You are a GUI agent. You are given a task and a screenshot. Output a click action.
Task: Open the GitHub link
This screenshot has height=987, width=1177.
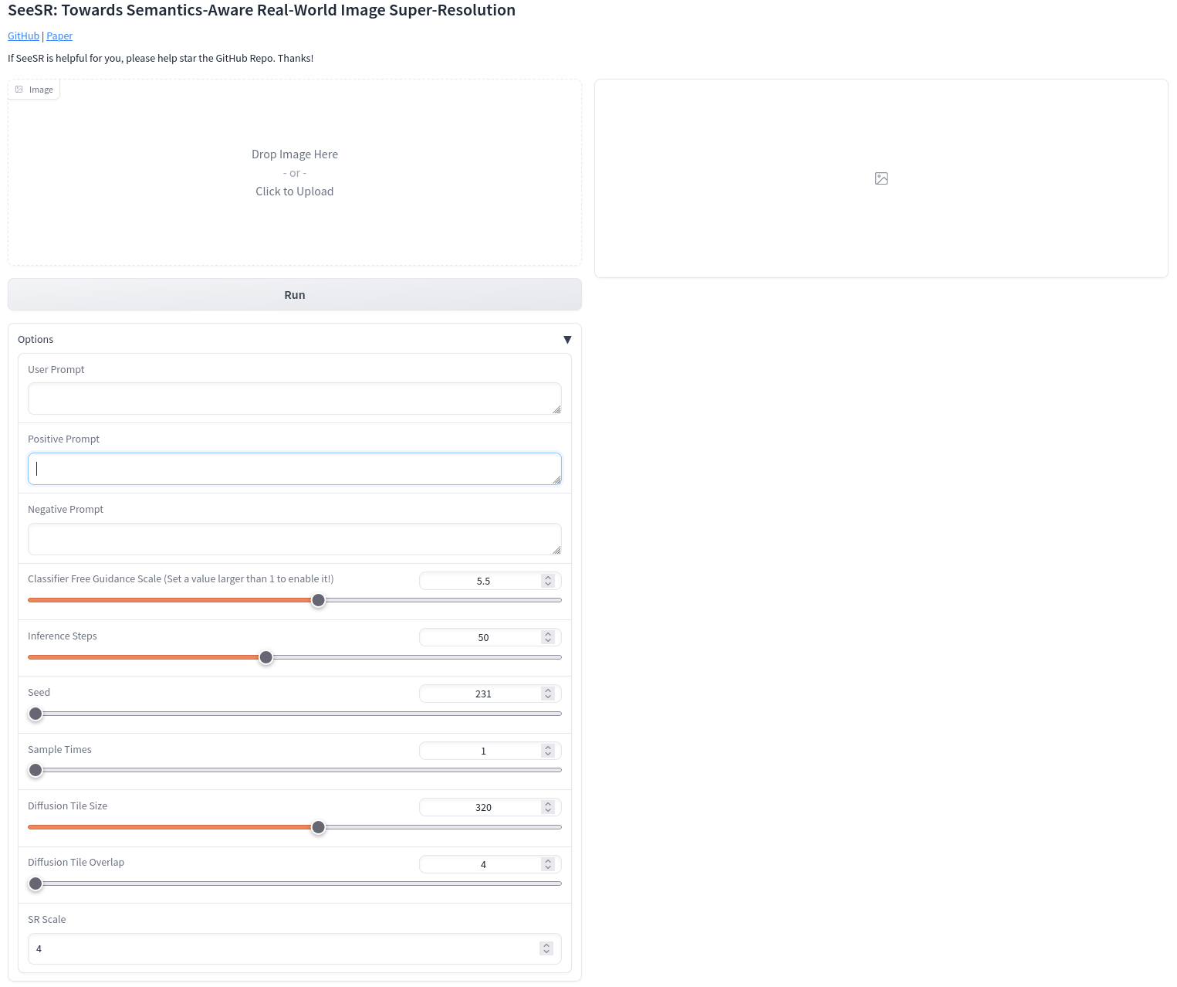(23, 36)
